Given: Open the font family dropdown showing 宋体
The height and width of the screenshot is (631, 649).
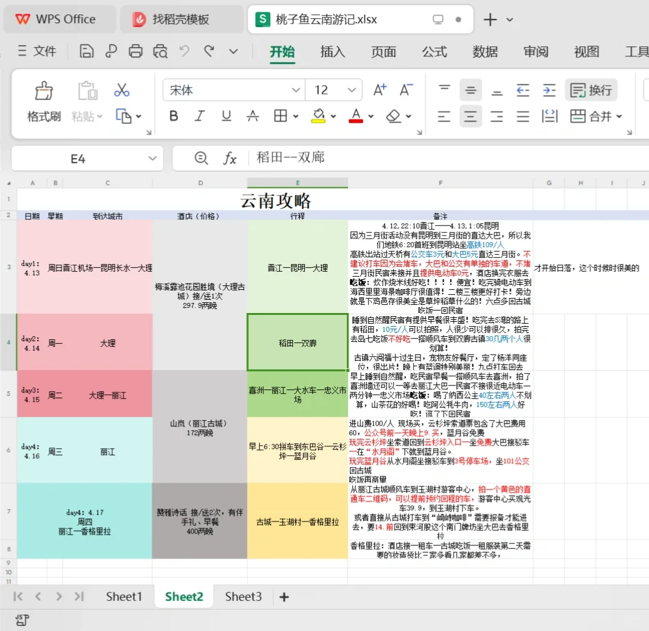Looking at the screenshot, I should (295, 90).
